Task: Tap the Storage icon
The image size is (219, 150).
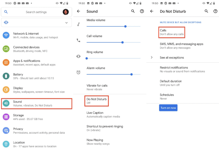Action: pyautogui.click(x=6, y=117)
